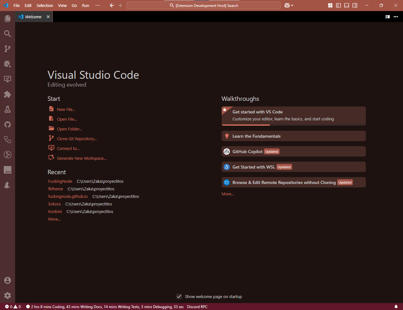Open recent folder Konbini

[x=55, y=212]
